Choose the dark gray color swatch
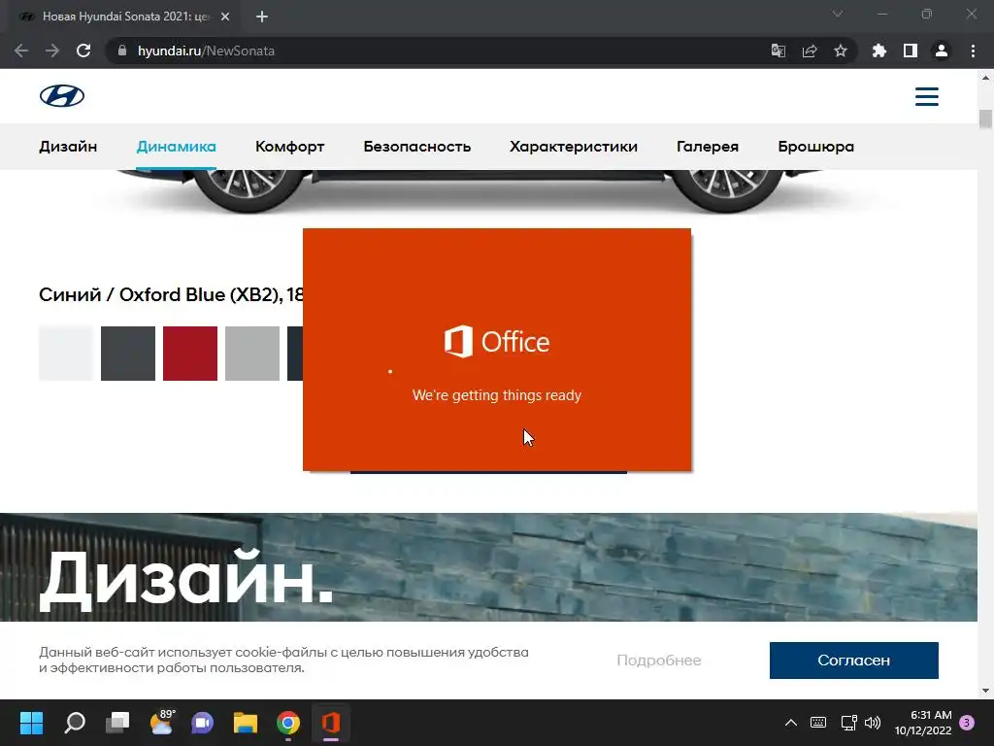Screen dimensions: 994x746 click(x=128, y=354)
